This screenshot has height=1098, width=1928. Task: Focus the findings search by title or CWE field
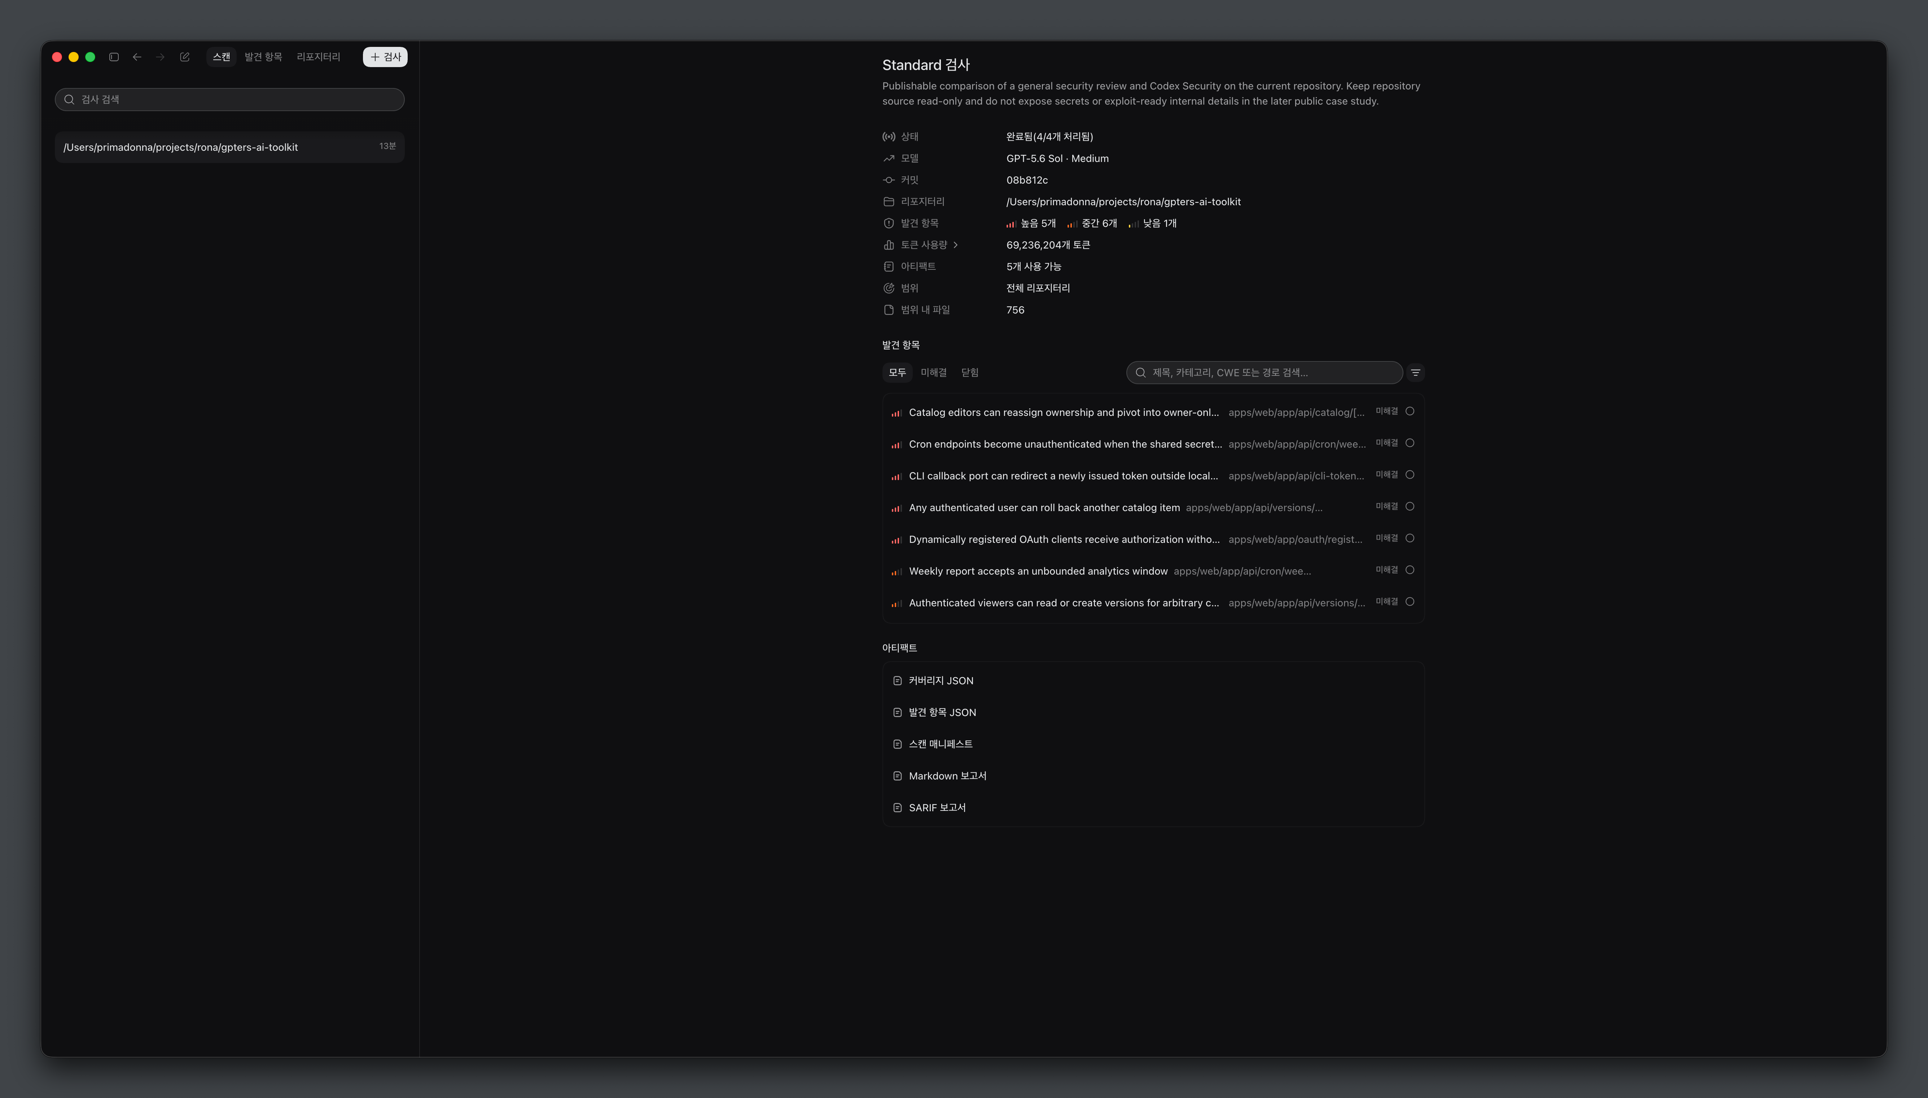click(1265, 373)
